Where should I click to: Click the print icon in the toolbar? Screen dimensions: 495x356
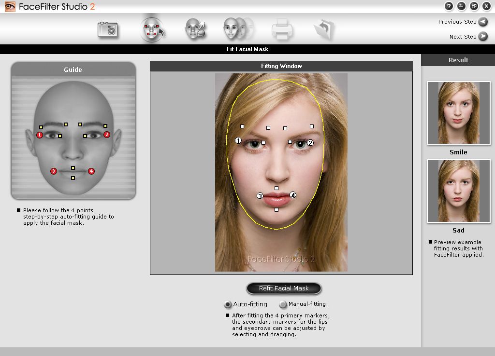click(282, 29)
